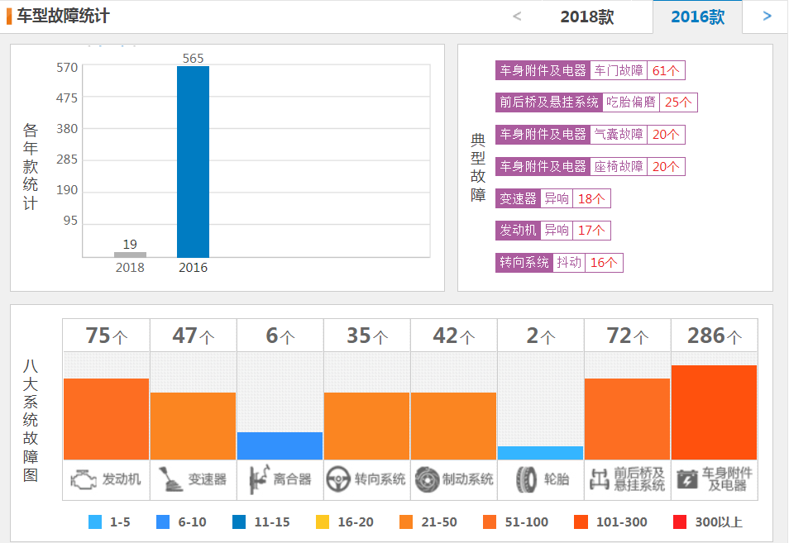The width and height of the screenshot is (789, 543).
Task: Click the 转向系统 抖动 16个 tag
Action: tap(558, 263)
